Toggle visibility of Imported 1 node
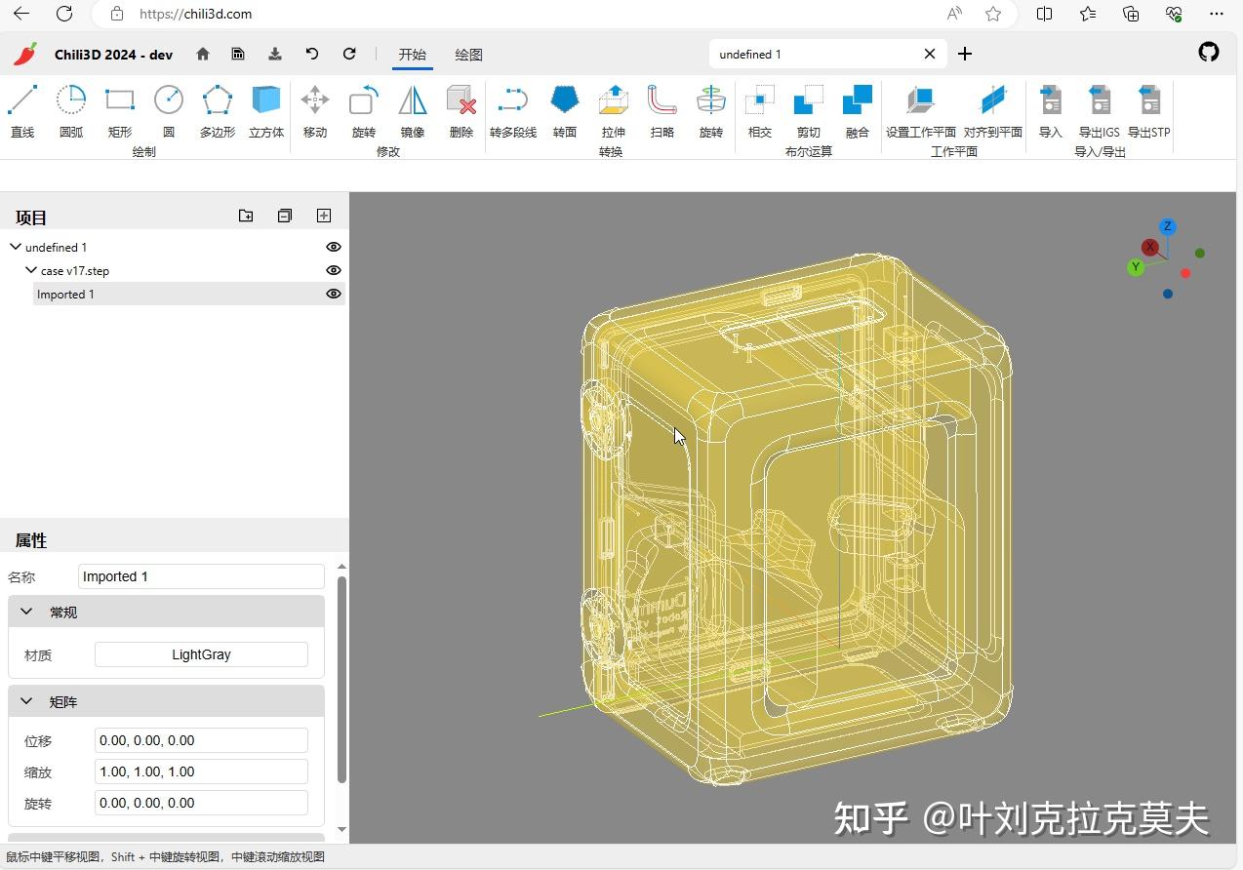The width and height of the screenshot is (1243, 870). [x=333, y=294]
